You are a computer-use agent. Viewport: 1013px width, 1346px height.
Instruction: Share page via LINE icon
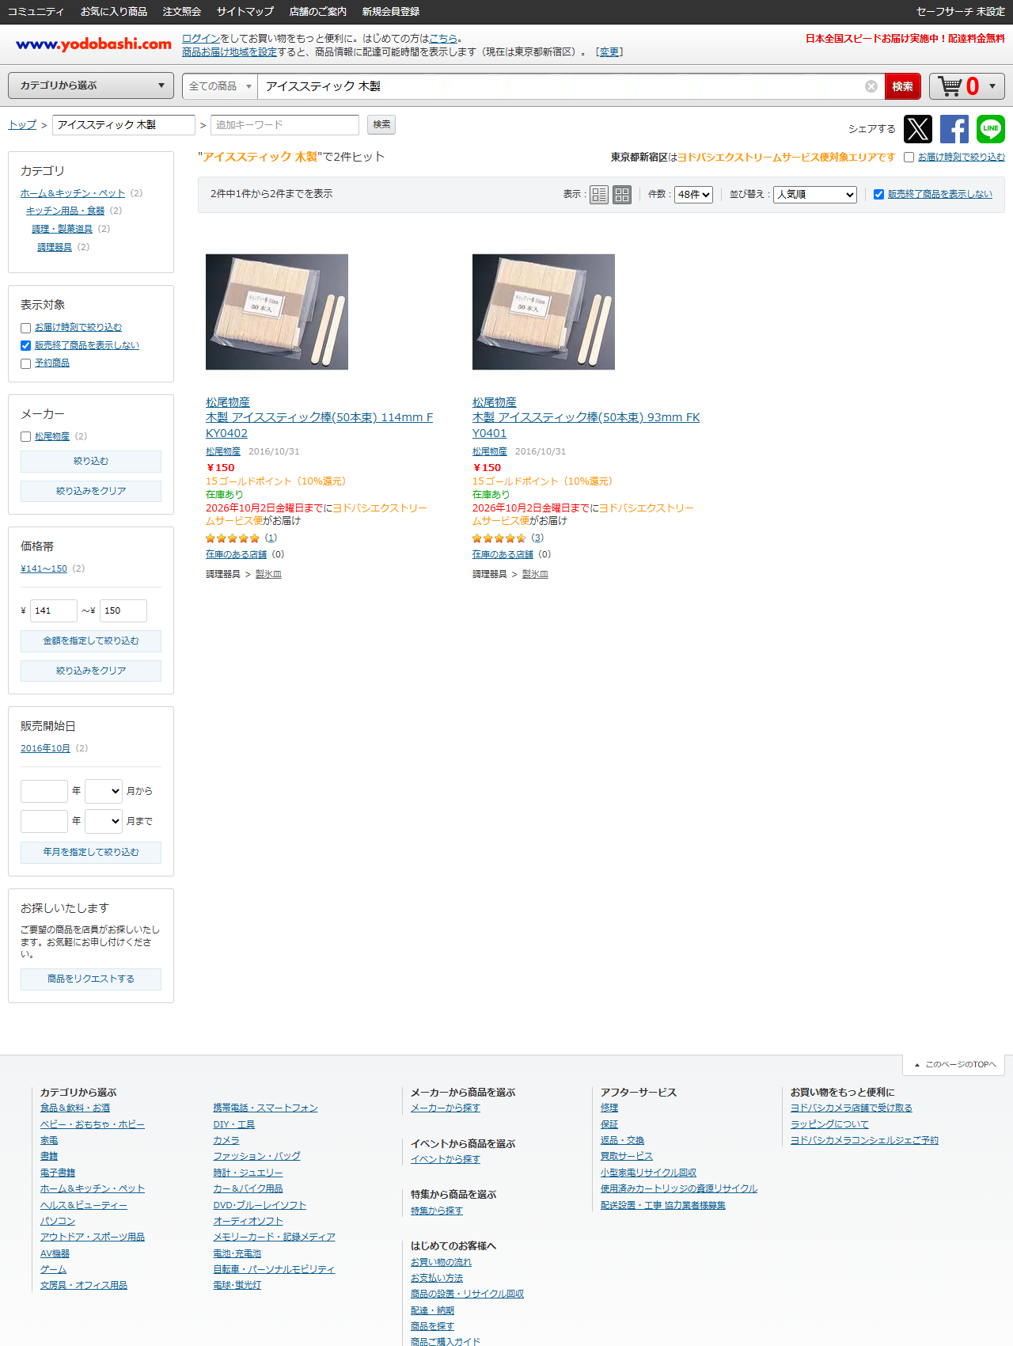click(991, 129)
